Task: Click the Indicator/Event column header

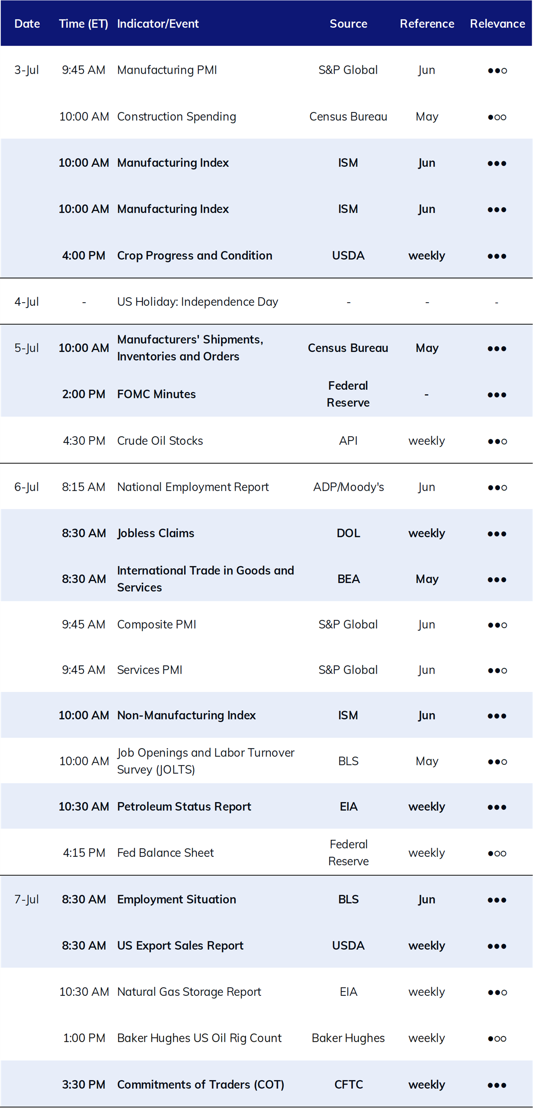Action: 158,24
